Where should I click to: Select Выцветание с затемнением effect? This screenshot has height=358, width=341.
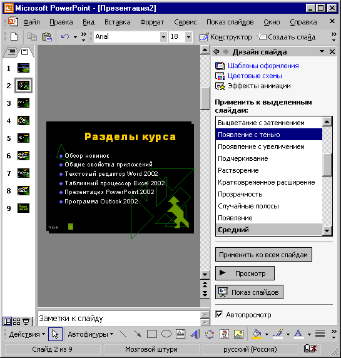point(269,123)
